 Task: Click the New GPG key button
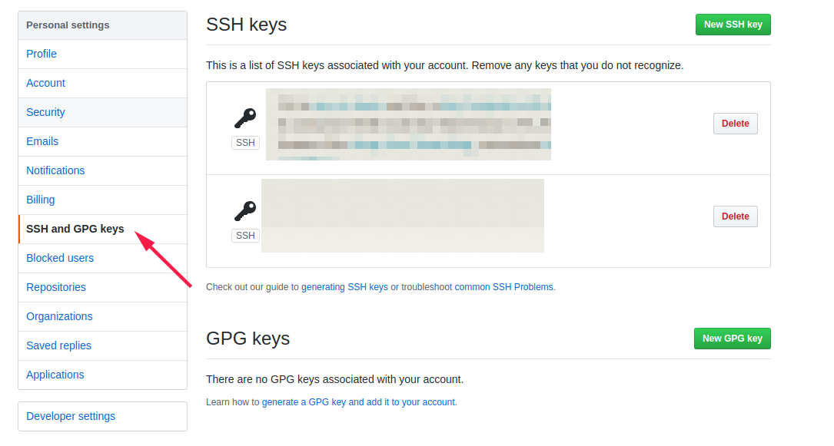732,339
